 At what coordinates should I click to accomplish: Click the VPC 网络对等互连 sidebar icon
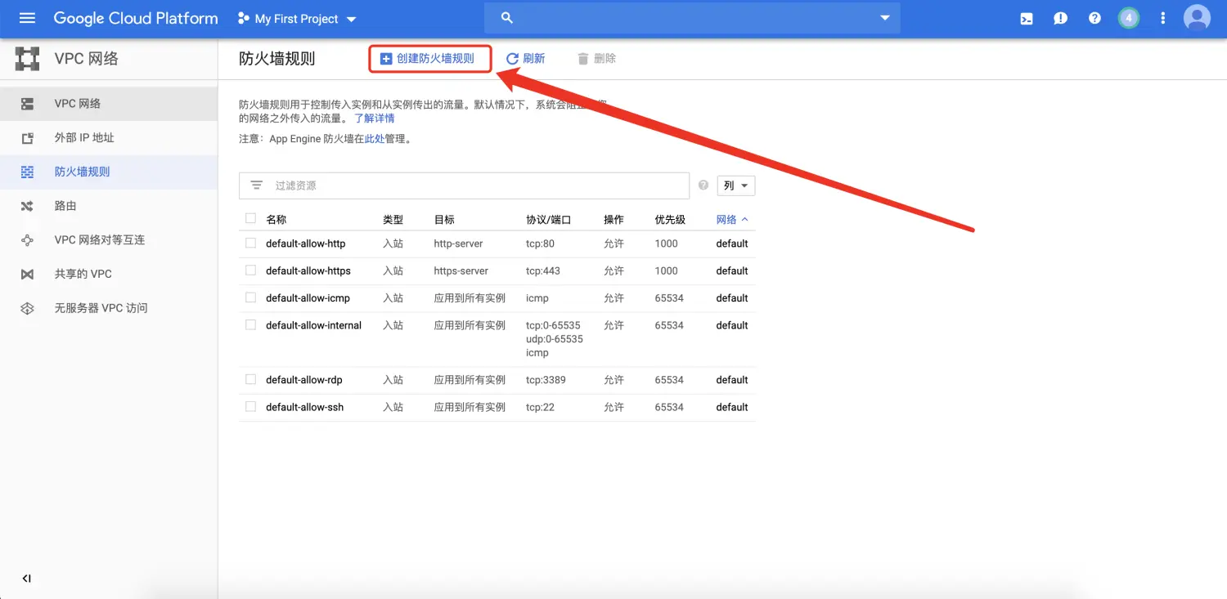click(x=27, y=240)
